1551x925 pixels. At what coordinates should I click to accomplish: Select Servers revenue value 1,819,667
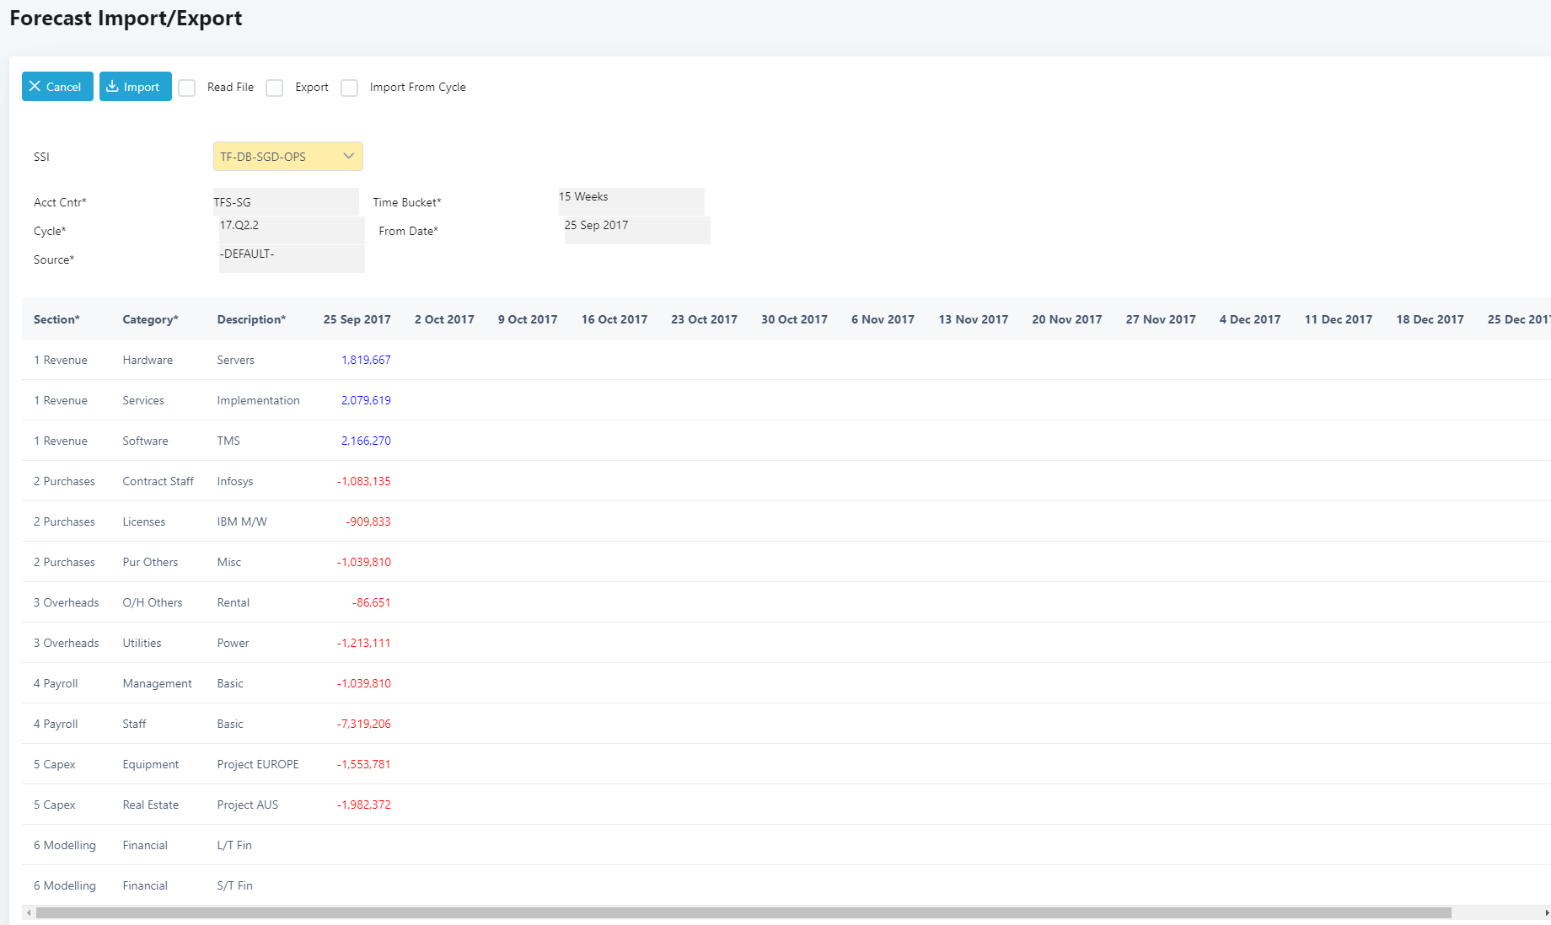[366, 360]
